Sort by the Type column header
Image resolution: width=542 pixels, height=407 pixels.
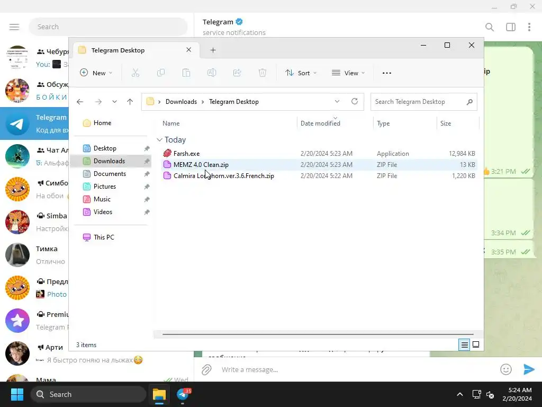pos(405,123)
